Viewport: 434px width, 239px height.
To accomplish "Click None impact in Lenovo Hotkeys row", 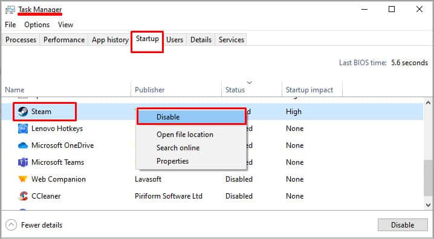I will point(294,129).
